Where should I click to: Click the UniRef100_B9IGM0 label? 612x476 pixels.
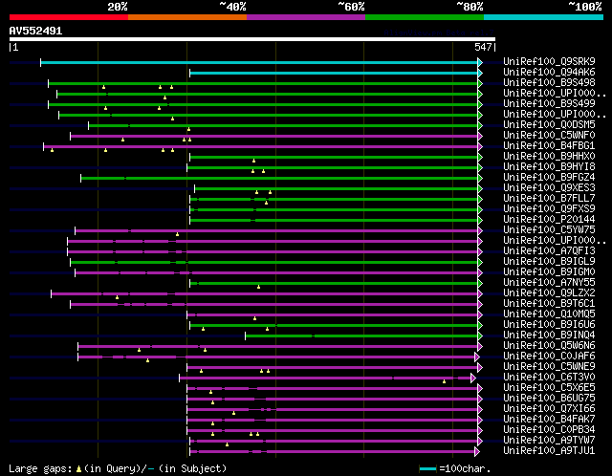(549, 272)
